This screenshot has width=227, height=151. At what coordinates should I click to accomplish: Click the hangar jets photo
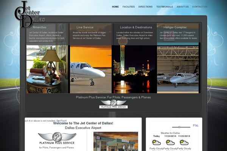pyautogui.click(x=178, y=69)
